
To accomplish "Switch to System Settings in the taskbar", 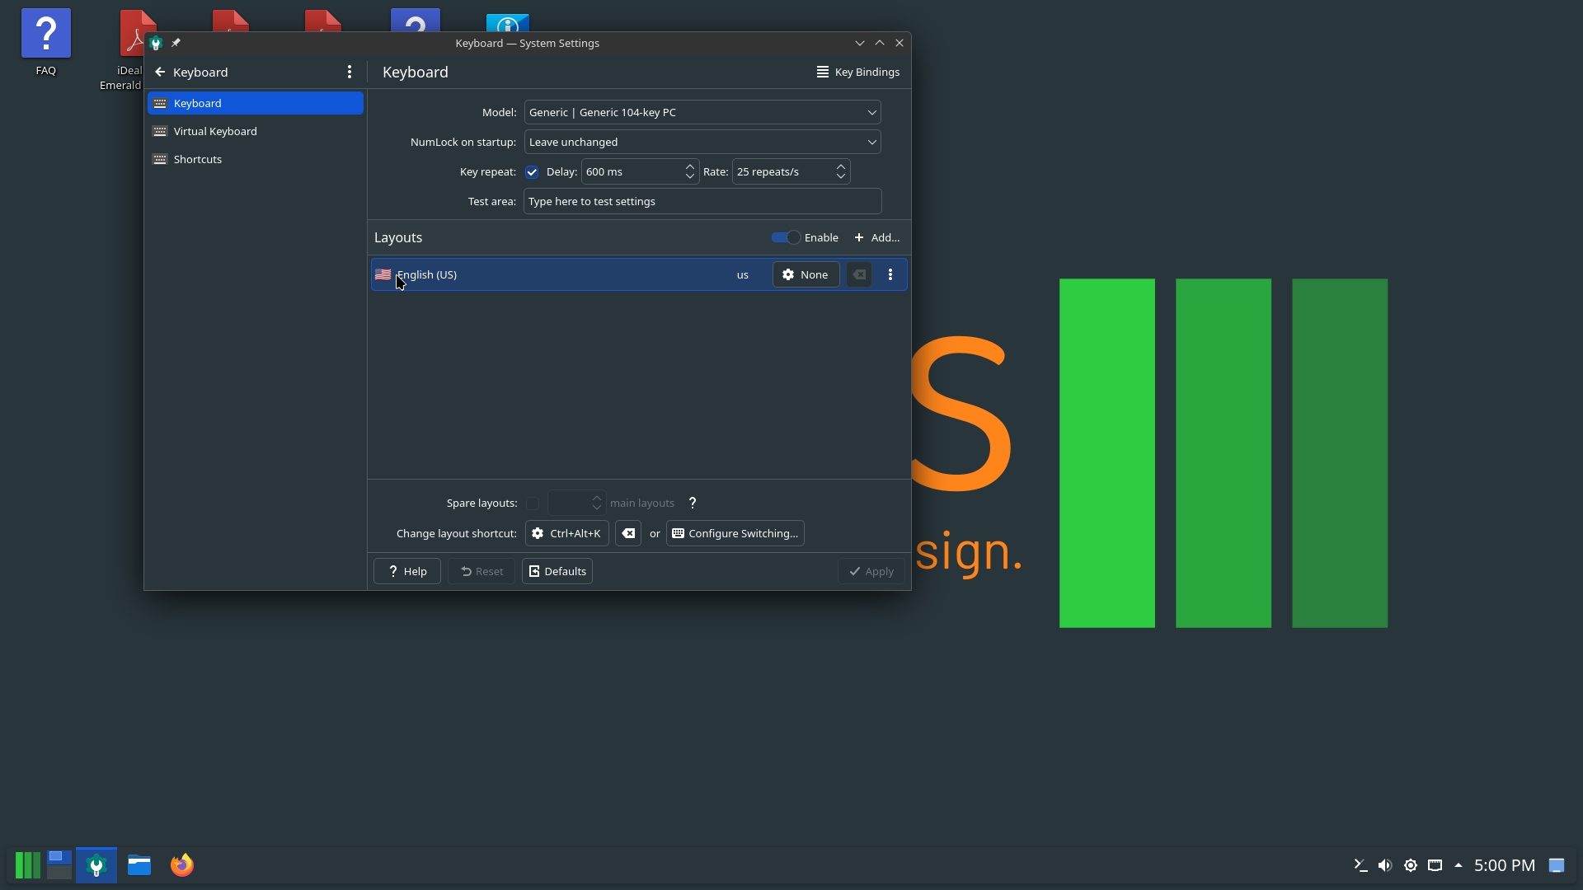I will (x=96, y=865).
